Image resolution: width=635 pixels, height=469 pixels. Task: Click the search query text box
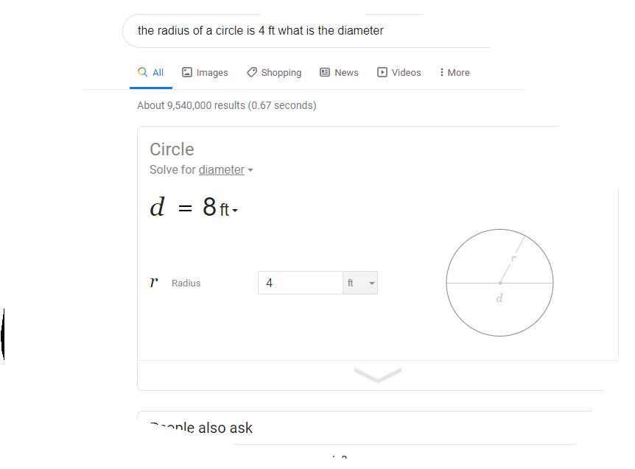pos(295,31)
